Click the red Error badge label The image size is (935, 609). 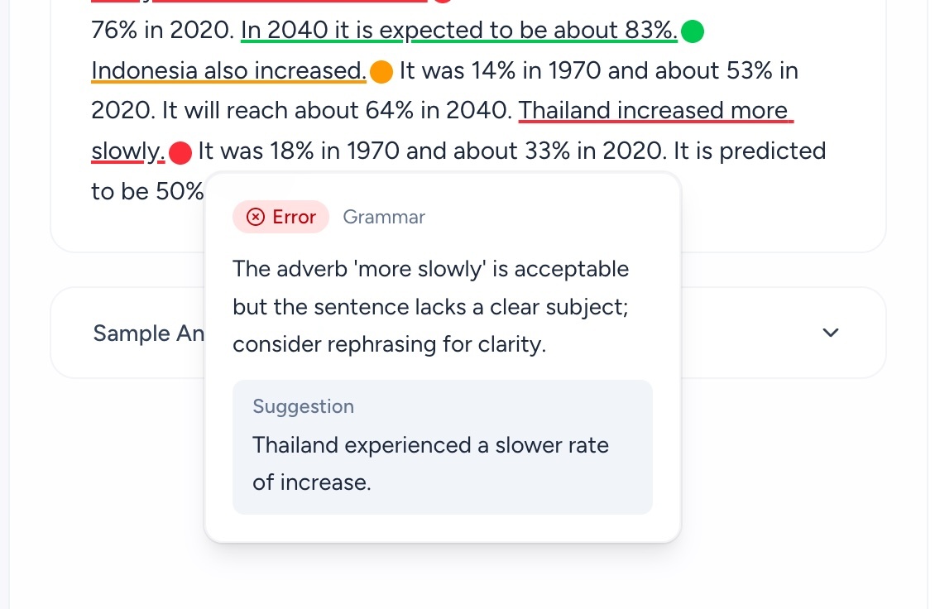pyautogui.click(x=280, y=217)
